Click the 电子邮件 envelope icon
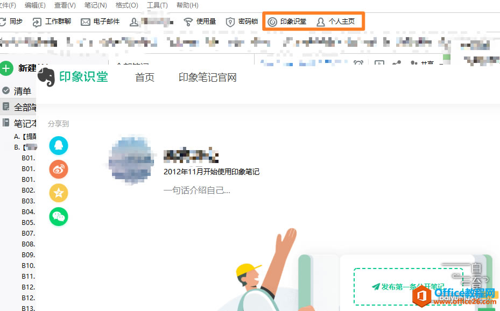This screenshot has width=500, height=311. click(x=86, y=22)
